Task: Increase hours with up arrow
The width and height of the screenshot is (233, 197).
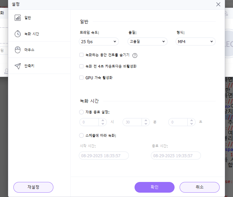Action: coord(103,120)
